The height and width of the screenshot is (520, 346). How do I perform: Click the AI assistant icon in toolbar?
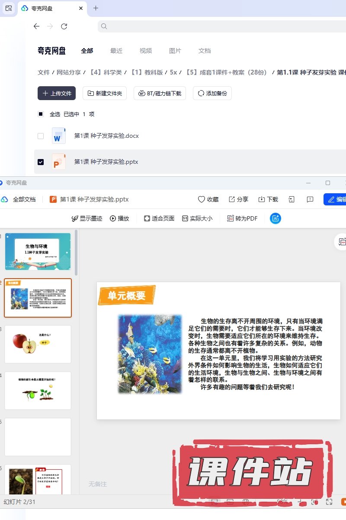276,218
